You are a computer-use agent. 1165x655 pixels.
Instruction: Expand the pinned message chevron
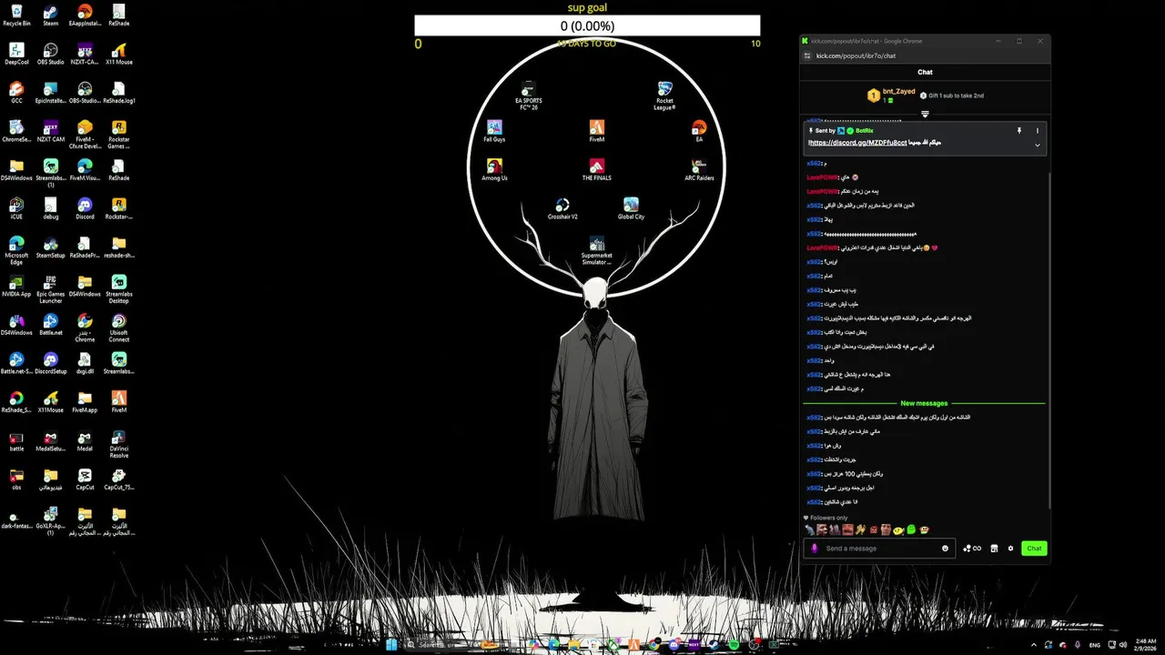coord(1037,145)
